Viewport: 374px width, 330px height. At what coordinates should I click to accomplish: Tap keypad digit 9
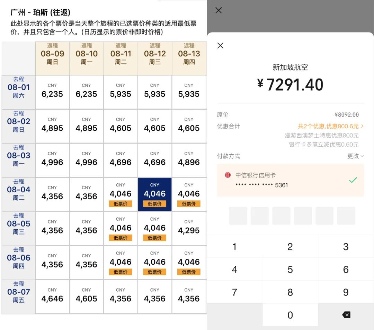tap(346, 292)
